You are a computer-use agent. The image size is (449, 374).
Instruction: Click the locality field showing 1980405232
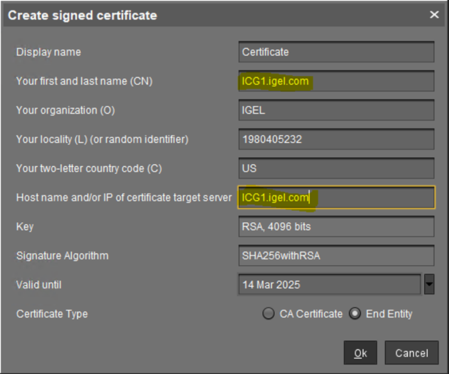tap(336, 139)
